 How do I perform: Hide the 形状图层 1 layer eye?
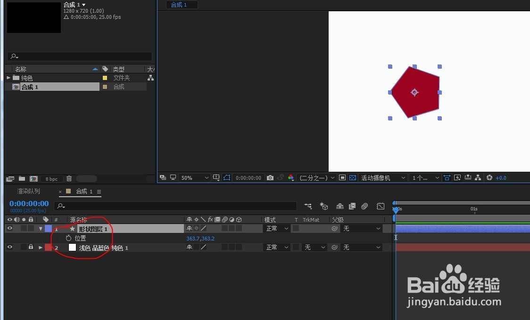tap(9, 228)
